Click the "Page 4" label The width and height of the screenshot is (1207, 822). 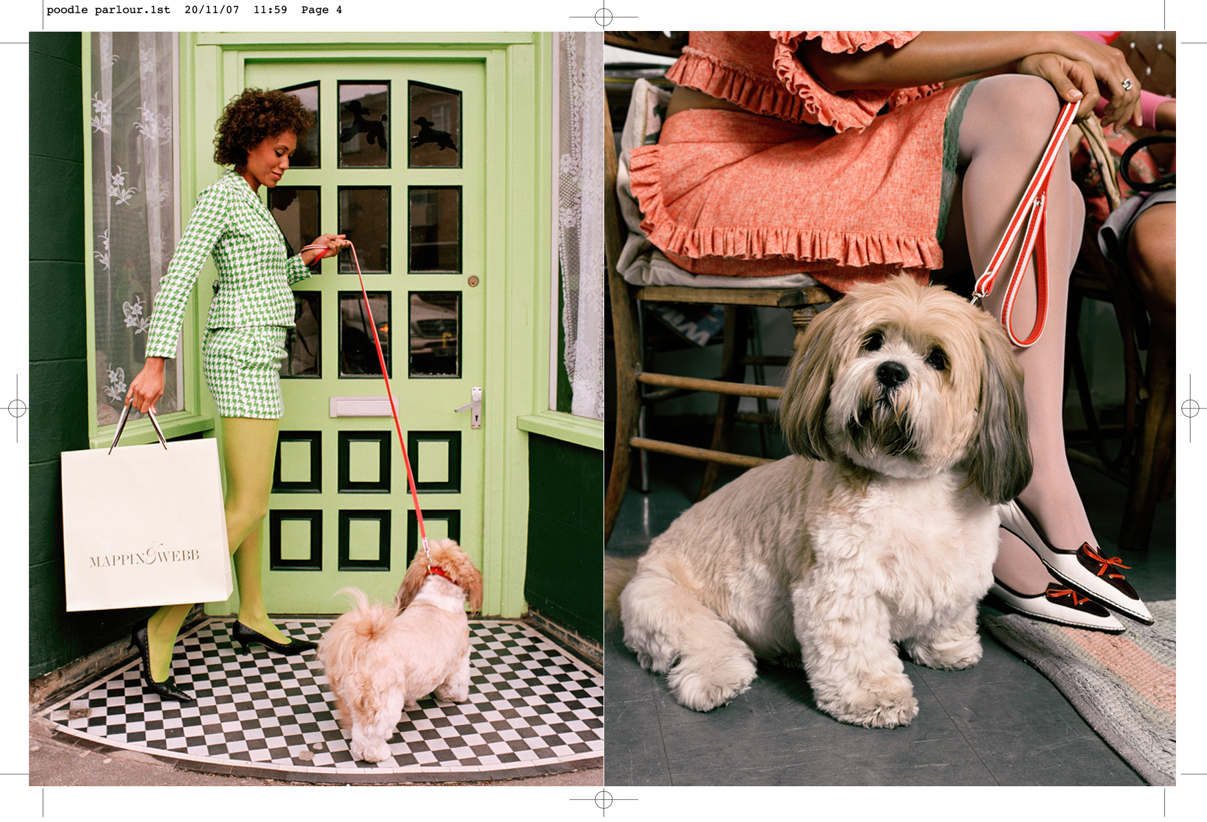(321, 10)
